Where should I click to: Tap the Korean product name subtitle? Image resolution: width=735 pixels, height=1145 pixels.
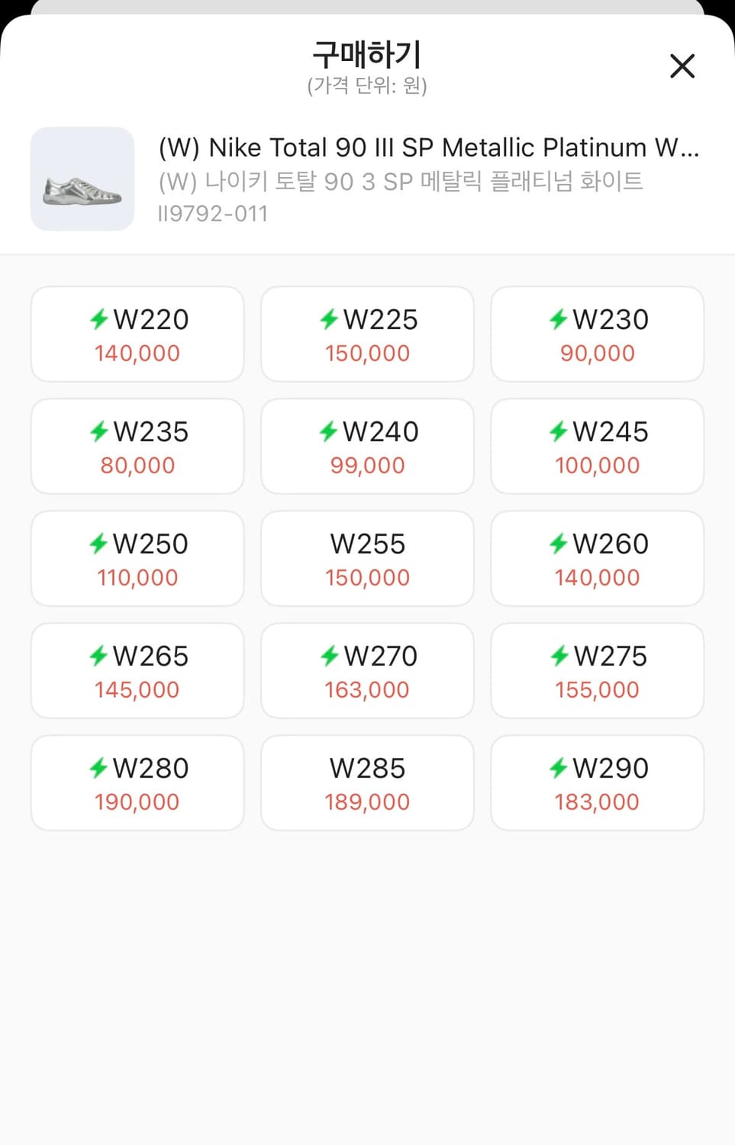(x=401, y=182)
